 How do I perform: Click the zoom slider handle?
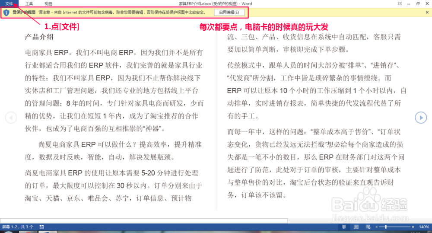[386, 227]
